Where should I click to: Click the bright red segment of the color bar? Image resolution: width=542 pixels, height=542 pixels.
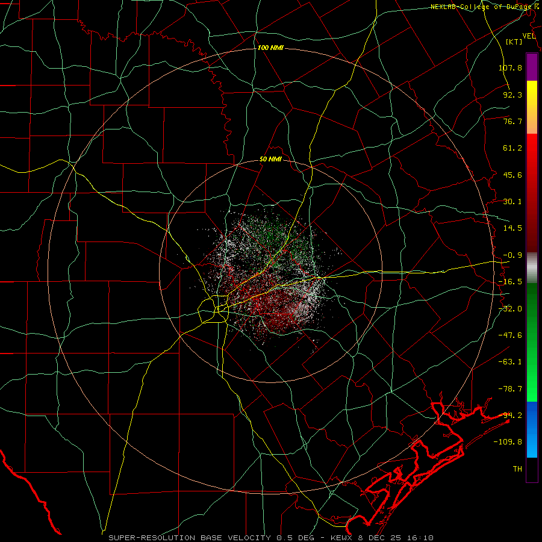pyautogui.click(x=532, y=147)
